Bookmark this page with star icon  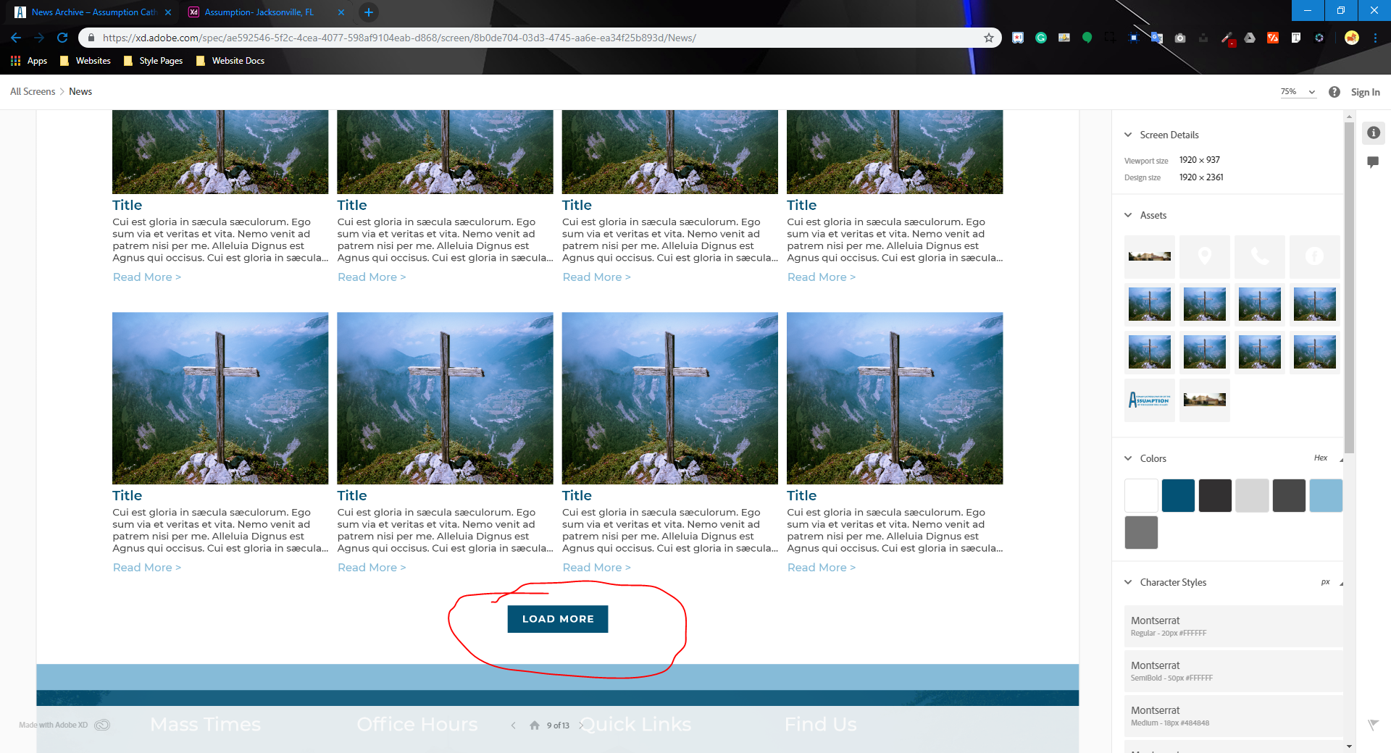pos(988,38)
